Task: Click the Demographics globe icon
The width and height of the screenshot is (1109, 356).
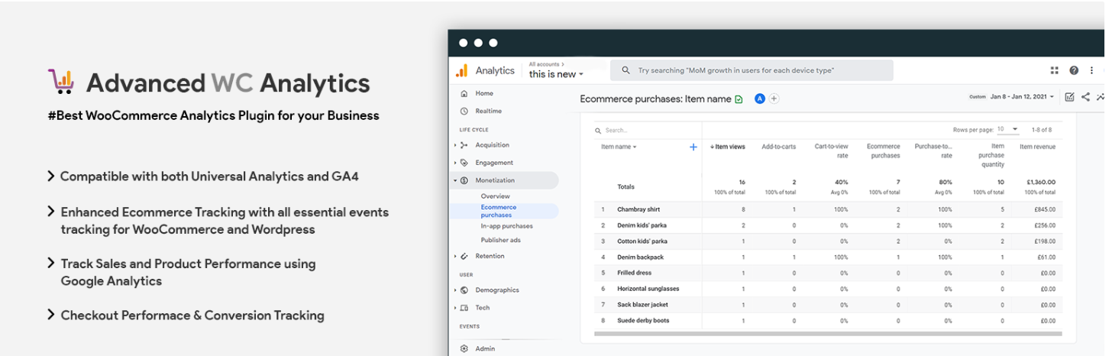Action: tap(464, 290)
